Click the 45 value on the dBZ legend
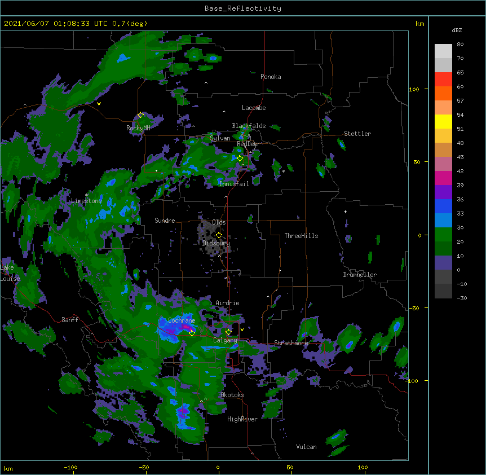This screenshot has height=475, width=486. (460, 157)
